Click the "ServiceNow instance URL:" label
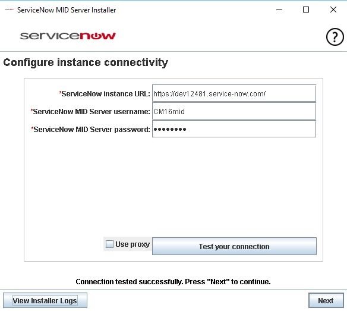Viewport: 347px width, 311px height. (105, 94)
